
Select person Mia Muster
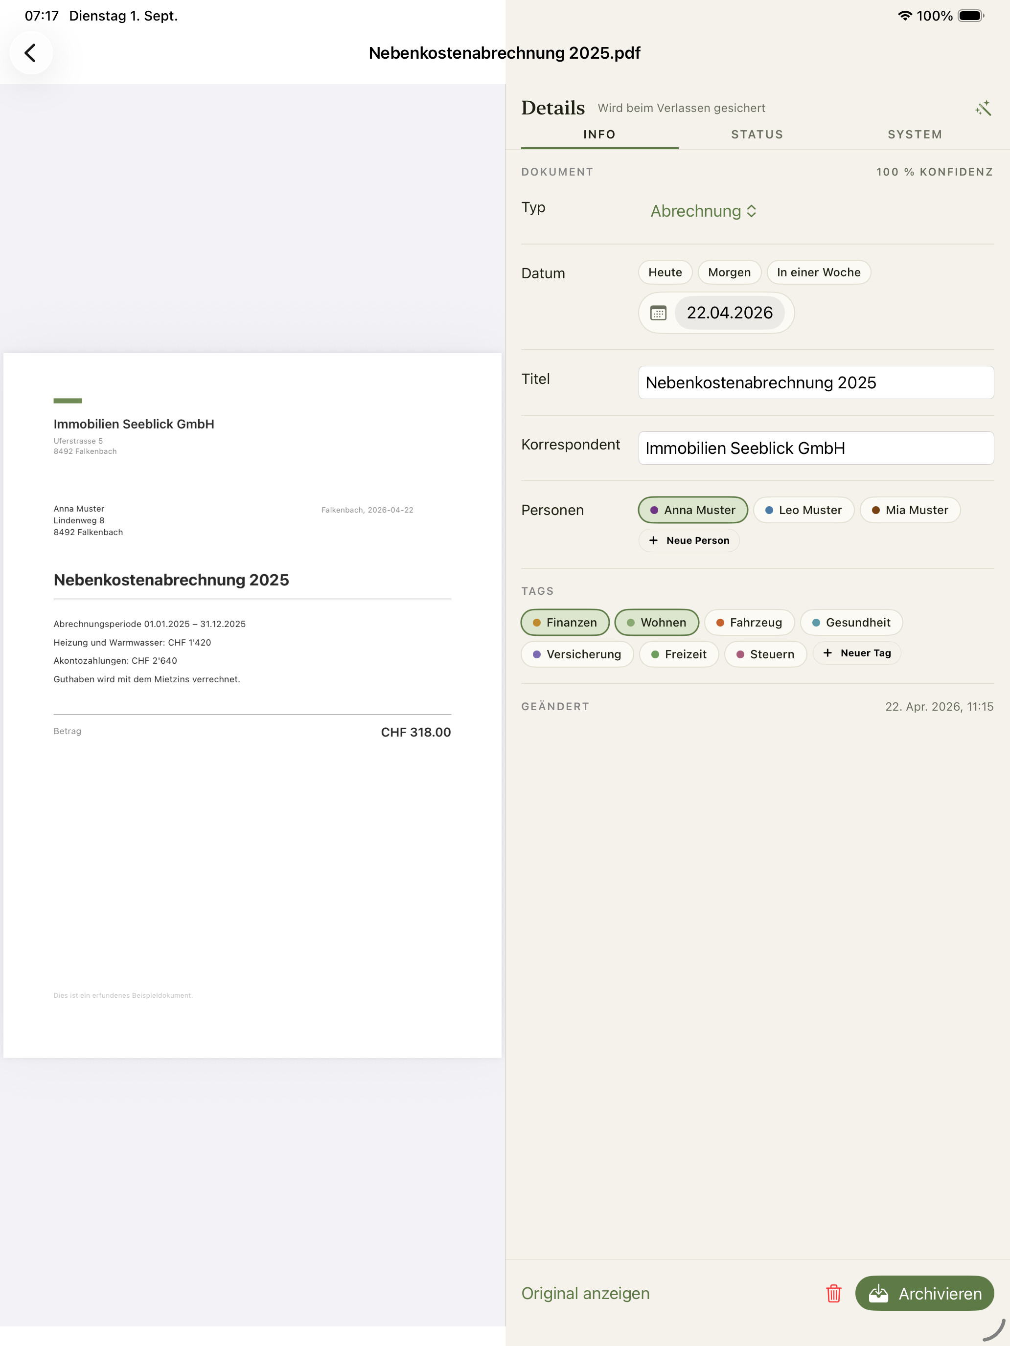(910, 510)
